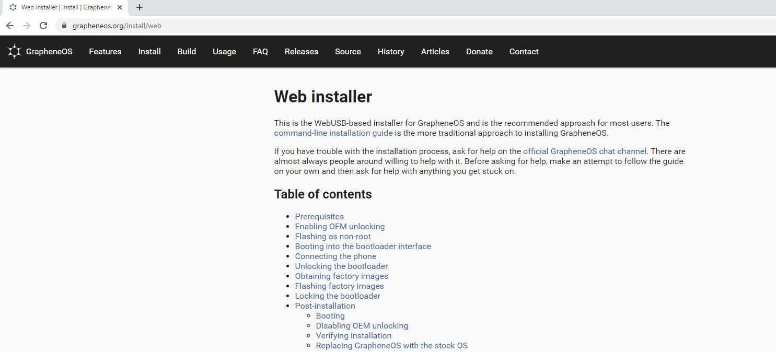Screen dimensions: 776x352
Task: Open the official GrapheneOS chat channel link
Action: [585, 151]
